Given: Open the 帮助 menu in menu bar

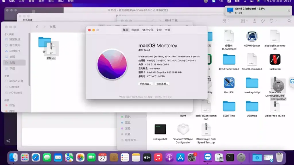Looking at the screenshot, I should [71, 1].
